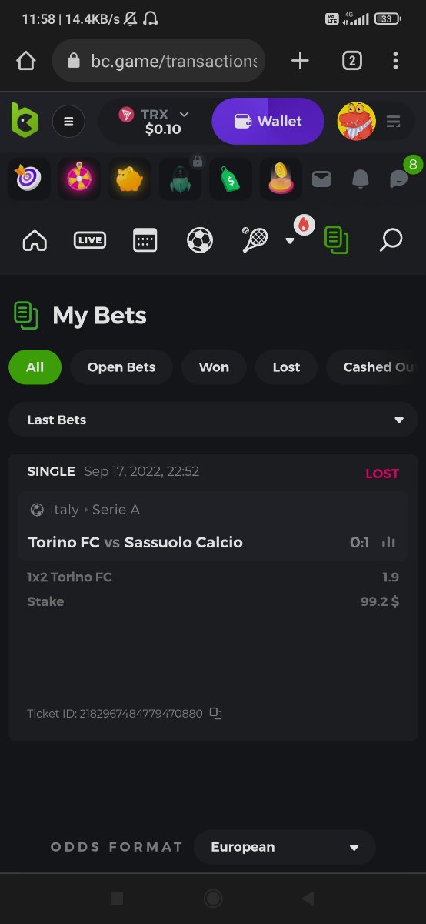
Task: Select the Open Bets filter tab
Action: pos(121,367)
